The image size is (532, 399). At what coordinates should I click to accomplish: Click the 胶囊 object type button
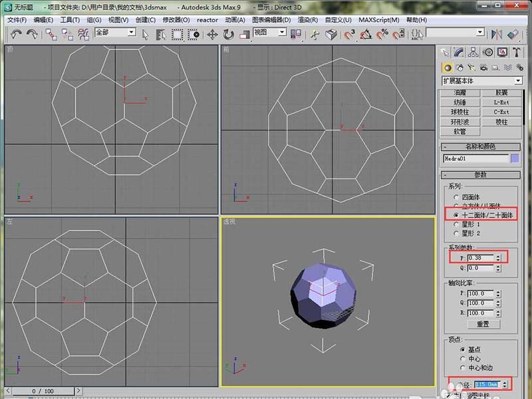(x=501, y=92)
